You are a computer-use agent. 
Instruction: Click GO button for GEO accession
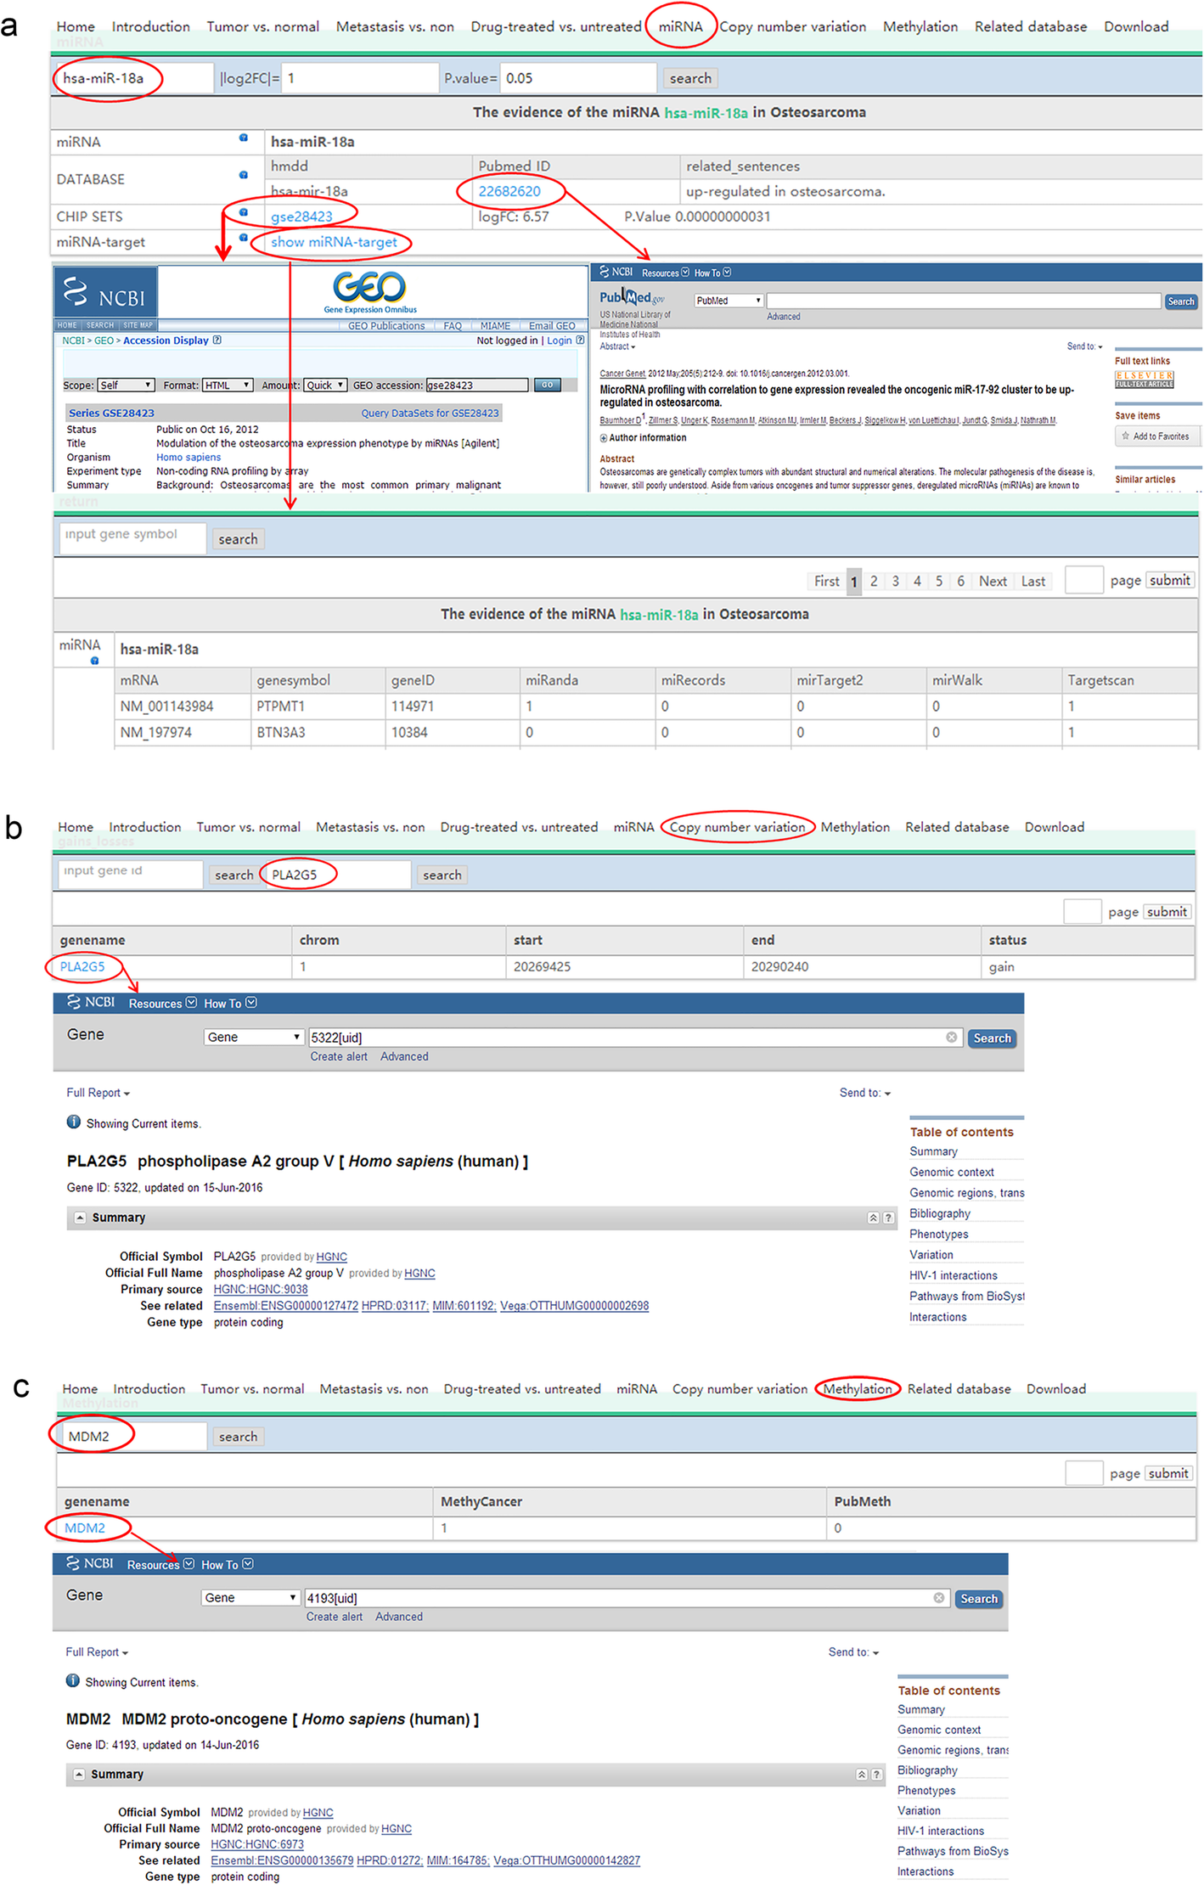click(x=548, y=385)
